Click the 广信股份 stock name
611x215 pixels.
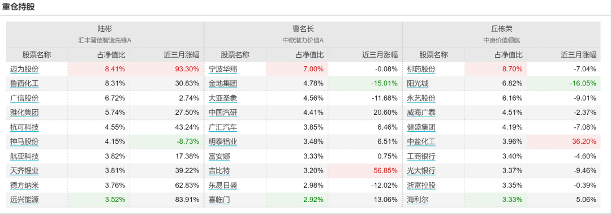(x=24, y=98)
